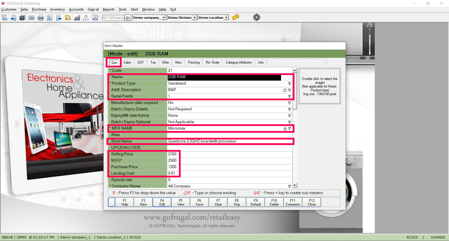Switch to the Misc tab
Screen dimensions: 449x241
click(178, 63)
